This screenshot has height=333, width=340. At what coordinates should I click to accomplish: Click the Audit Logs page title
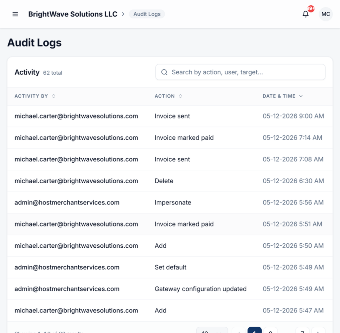pyautogui.click(x=35, y=42)
